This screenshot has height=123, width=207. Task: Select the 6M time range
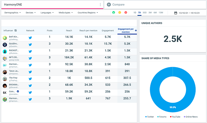(x=155, y=13)
